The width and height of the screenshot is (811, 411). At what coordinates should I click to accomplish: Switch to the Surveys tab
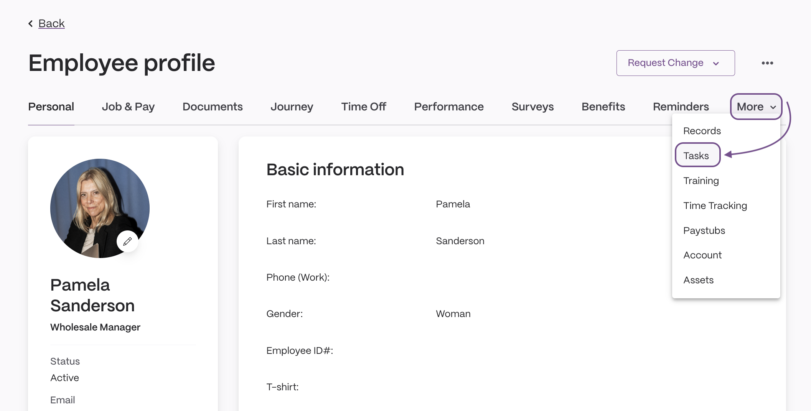(x=532, y=107)
